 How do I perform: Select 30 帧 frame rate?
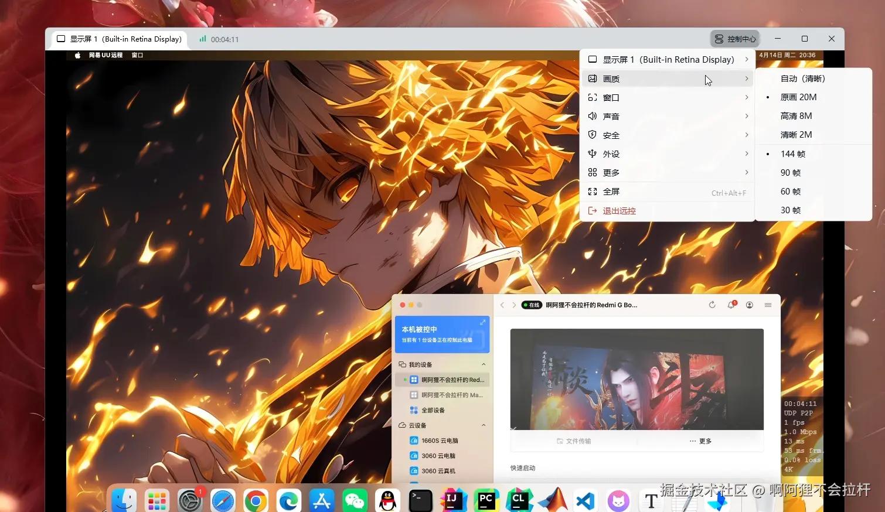click(813, 210)
